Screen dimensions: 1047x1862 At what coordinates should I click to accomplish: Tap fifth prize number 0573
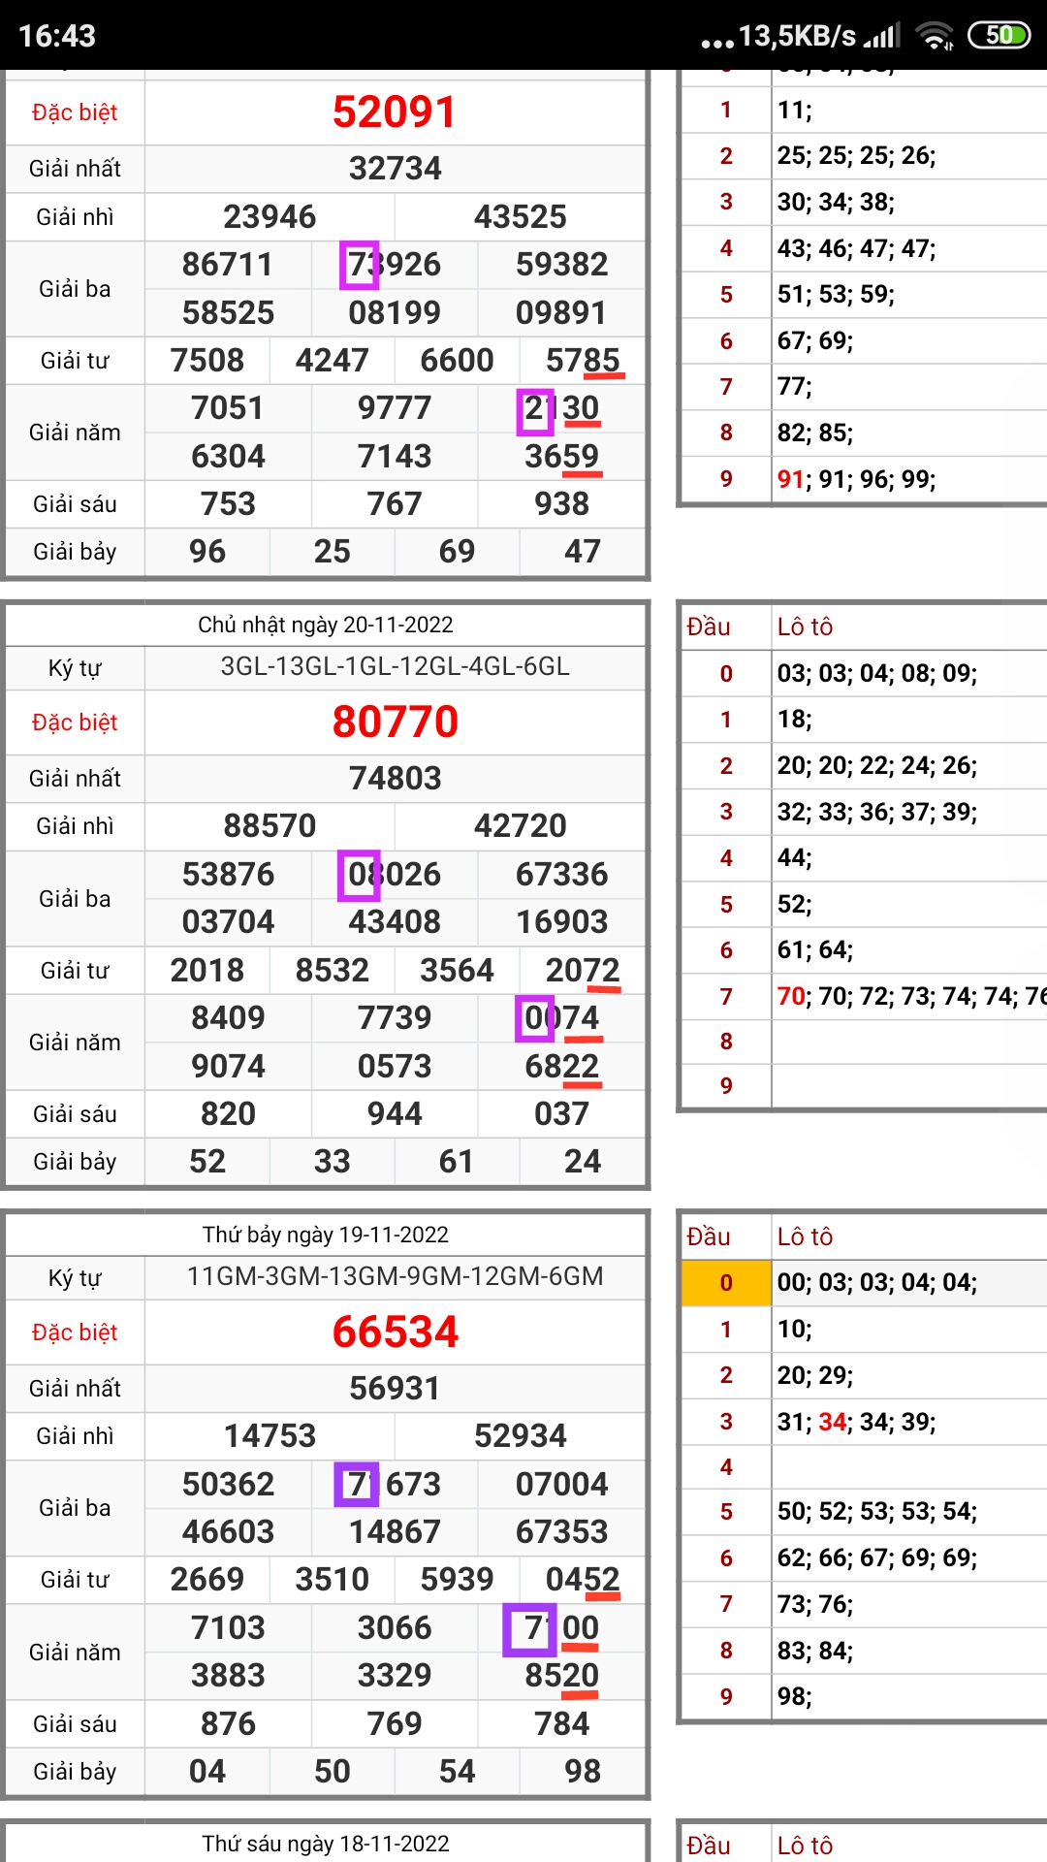(x=395, y=1067)
